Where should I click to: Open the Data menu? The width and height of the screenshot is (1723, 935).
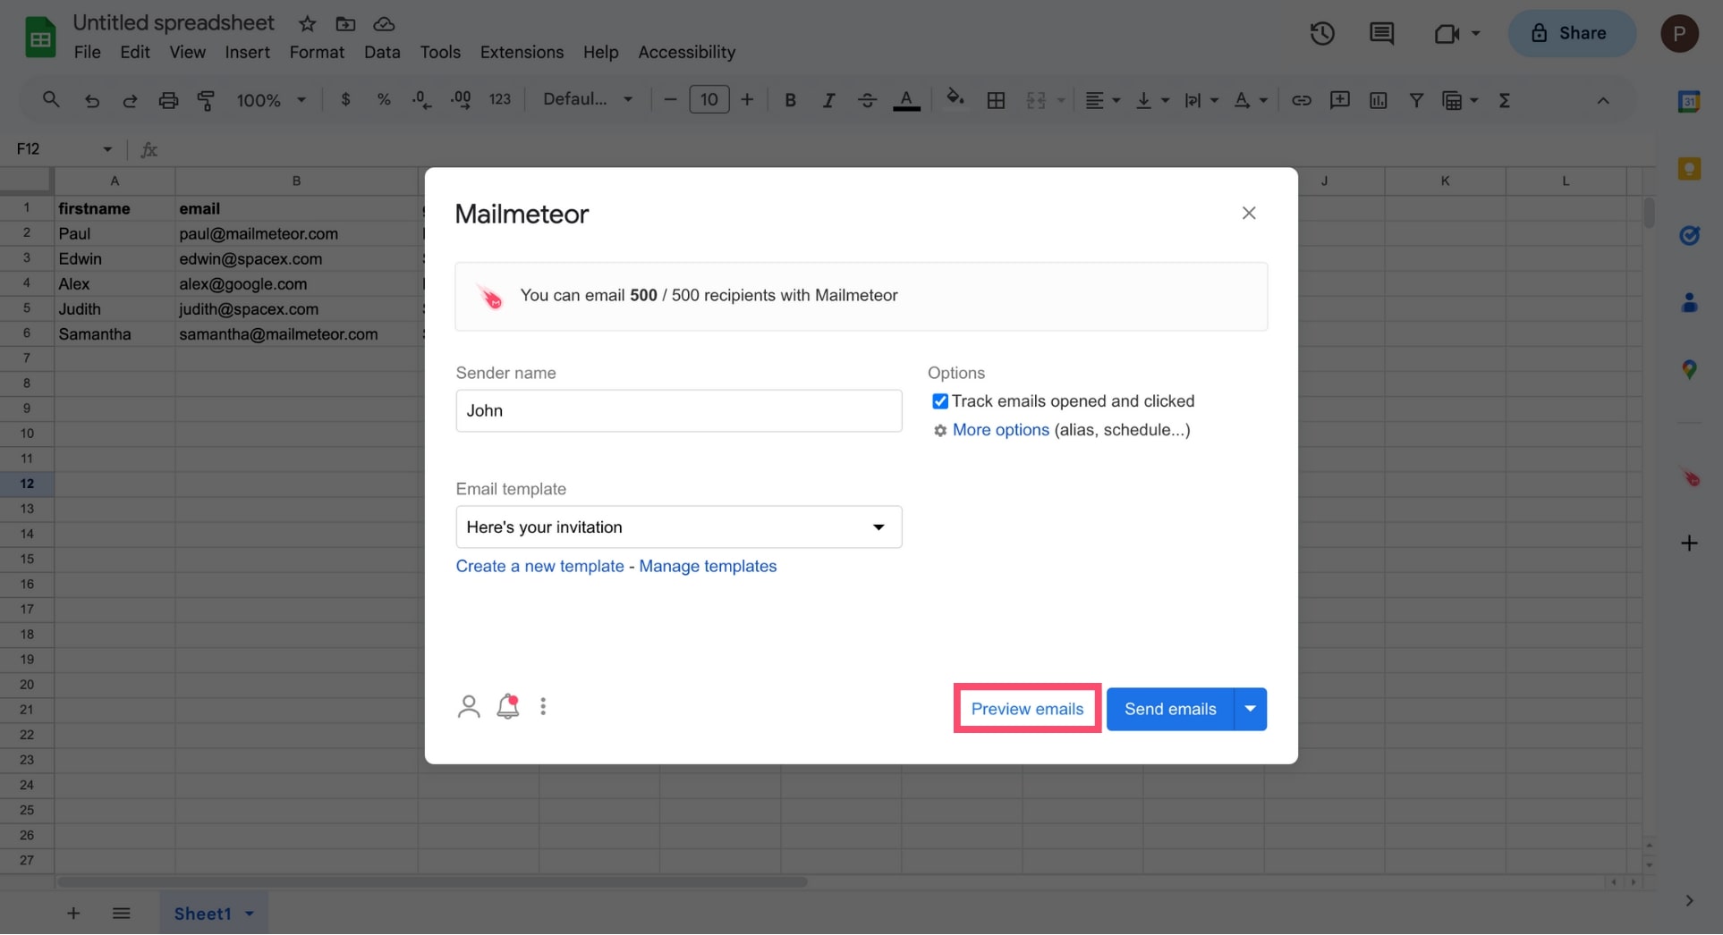[x=382, y=52]
